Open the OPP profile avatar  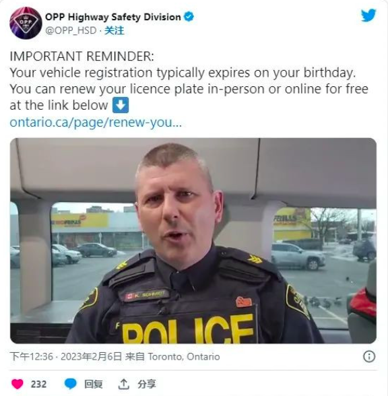tap(26, 23)
